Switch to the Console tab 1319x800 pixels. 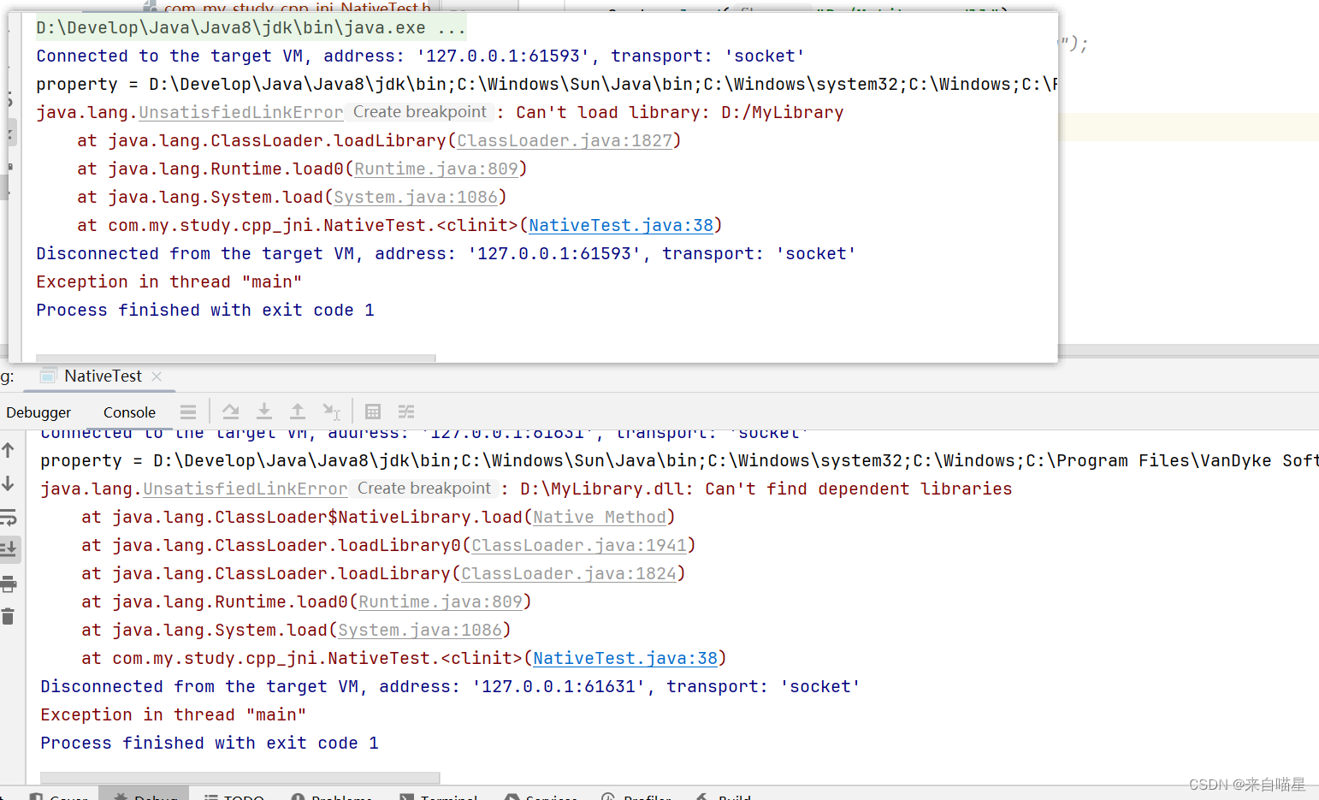click(x=129, y=412)
